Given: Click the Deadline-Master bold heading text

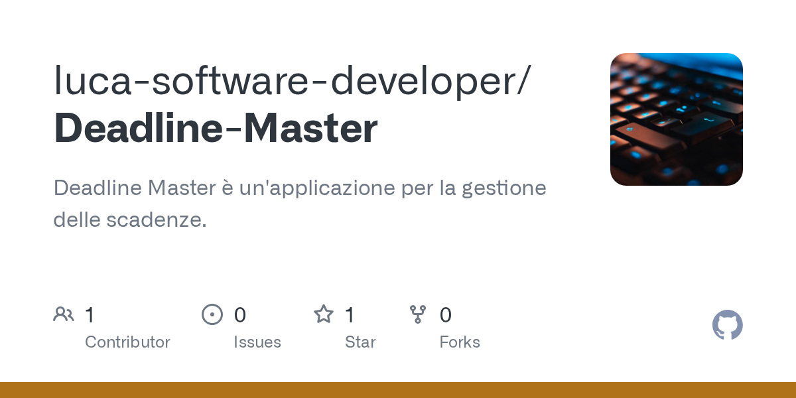Looking at the screenshot, I should click(x=214, y=127).
